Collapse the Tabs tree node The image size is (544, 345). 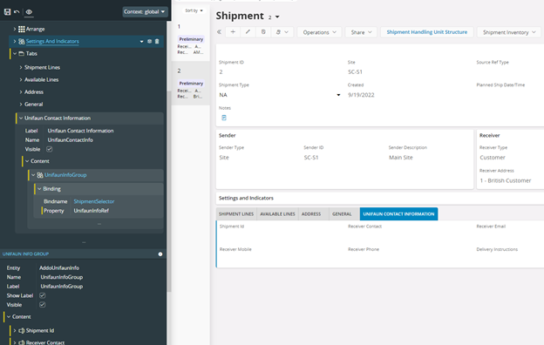(x=15, y=54)
